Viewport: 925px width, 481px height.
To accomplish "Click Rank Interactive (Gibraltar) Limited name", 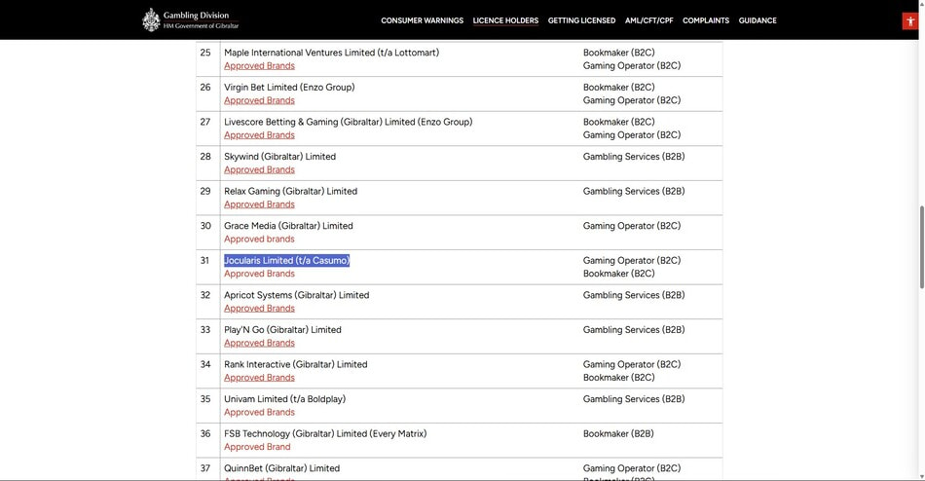I will (296, 365).
